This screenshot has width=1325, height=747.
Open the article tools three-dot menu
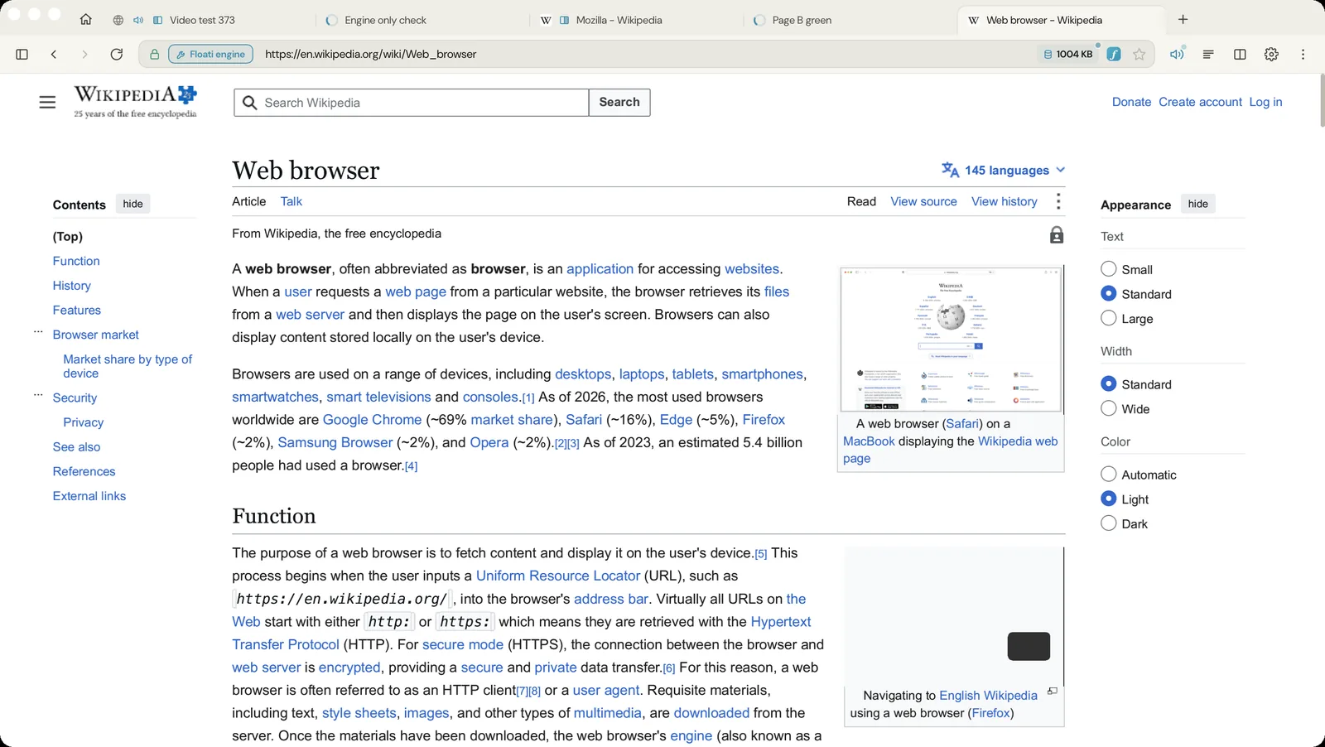[x=1058, y=201]
